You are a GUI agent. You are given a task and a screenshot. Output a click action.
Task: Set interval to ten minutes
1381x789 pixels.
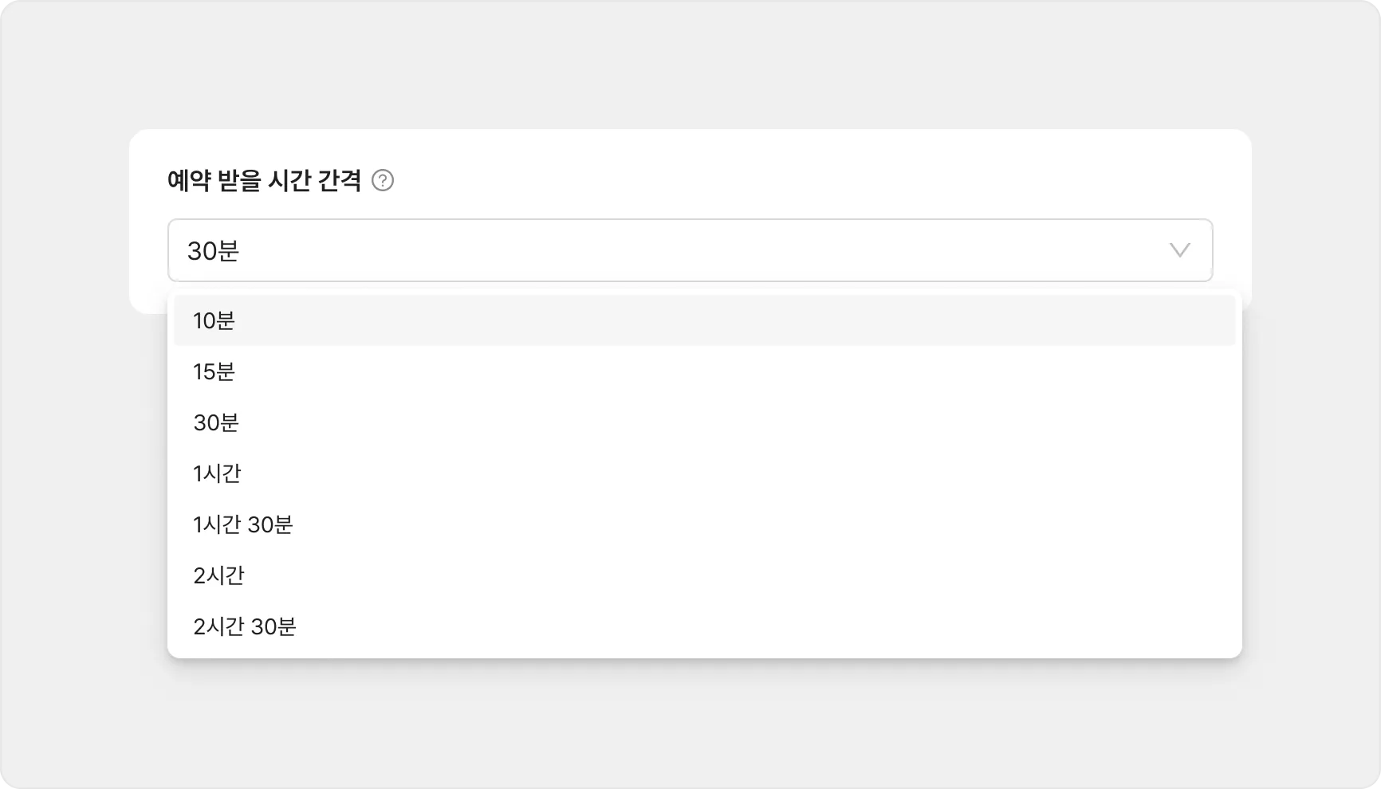pyautogui.click(x=705, y=320)
